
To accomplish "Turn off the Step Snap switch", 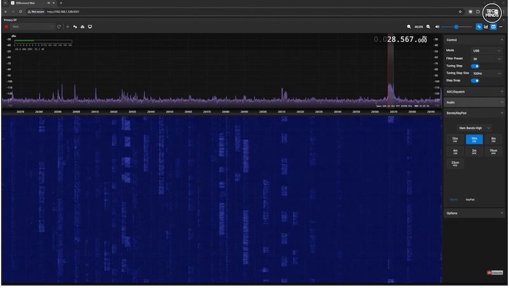I will pos(475,81).
